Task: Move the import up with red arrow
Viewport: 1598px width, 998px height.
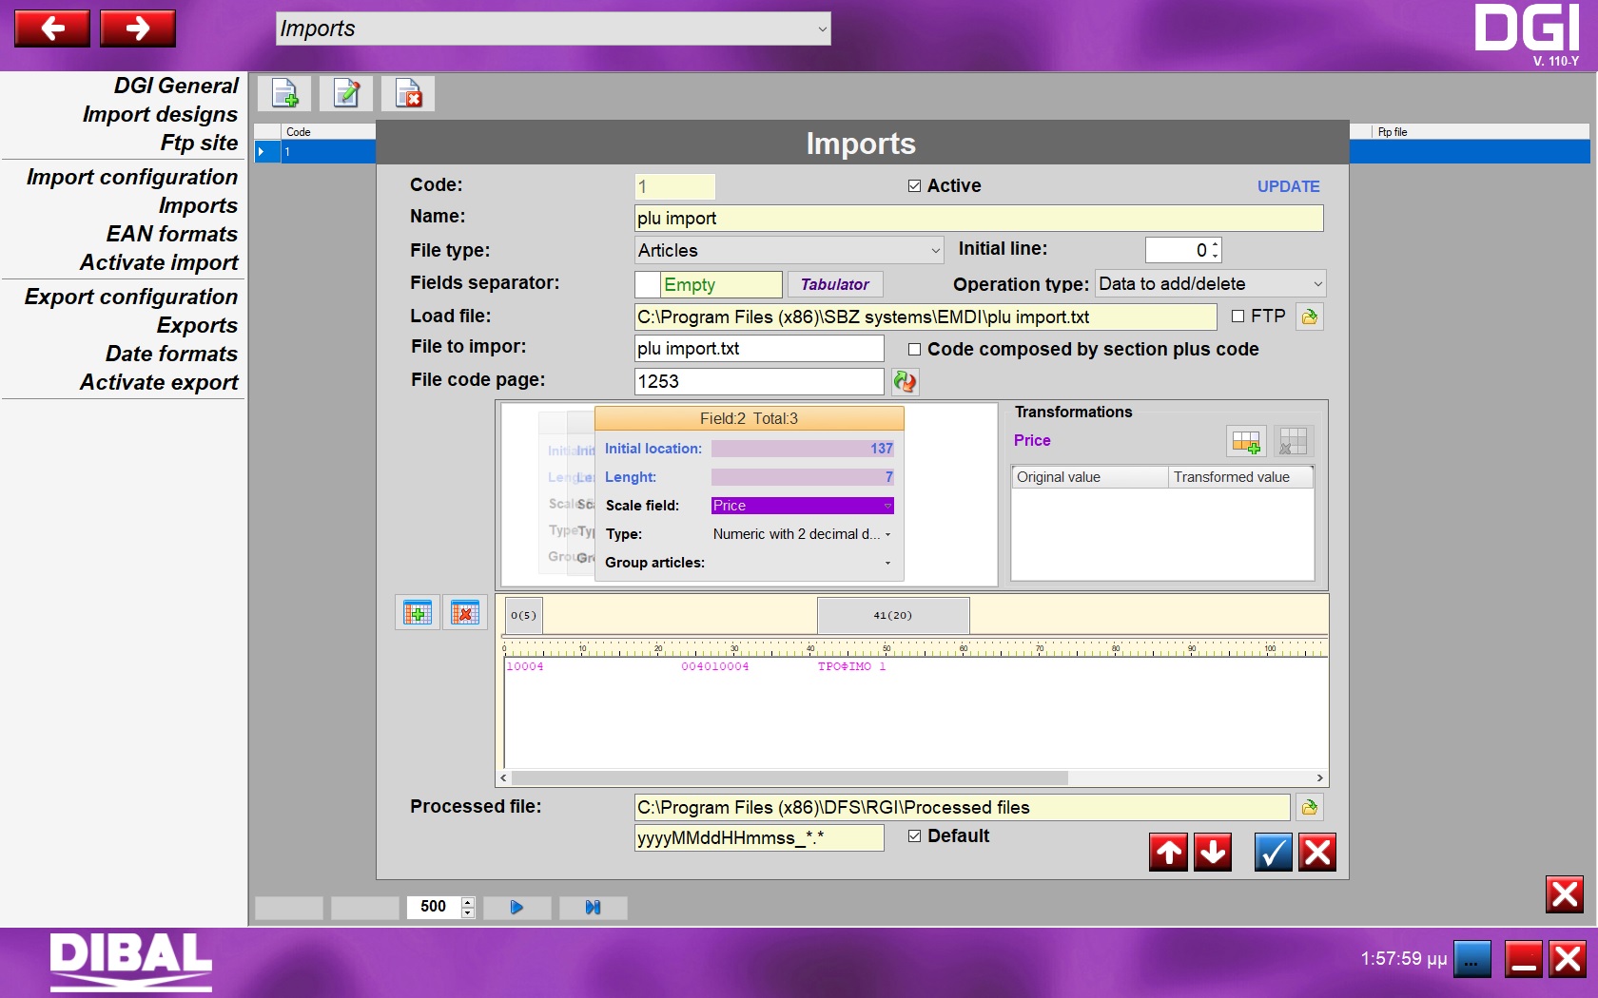Action: point(1169,853)
